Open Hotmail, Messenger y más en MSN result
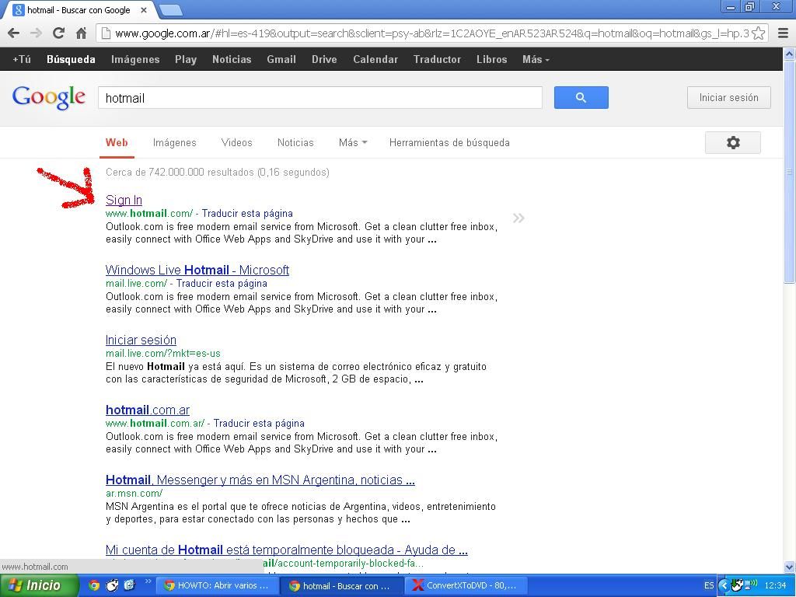This screenshot has height=597, width=796. coord(260,480)
